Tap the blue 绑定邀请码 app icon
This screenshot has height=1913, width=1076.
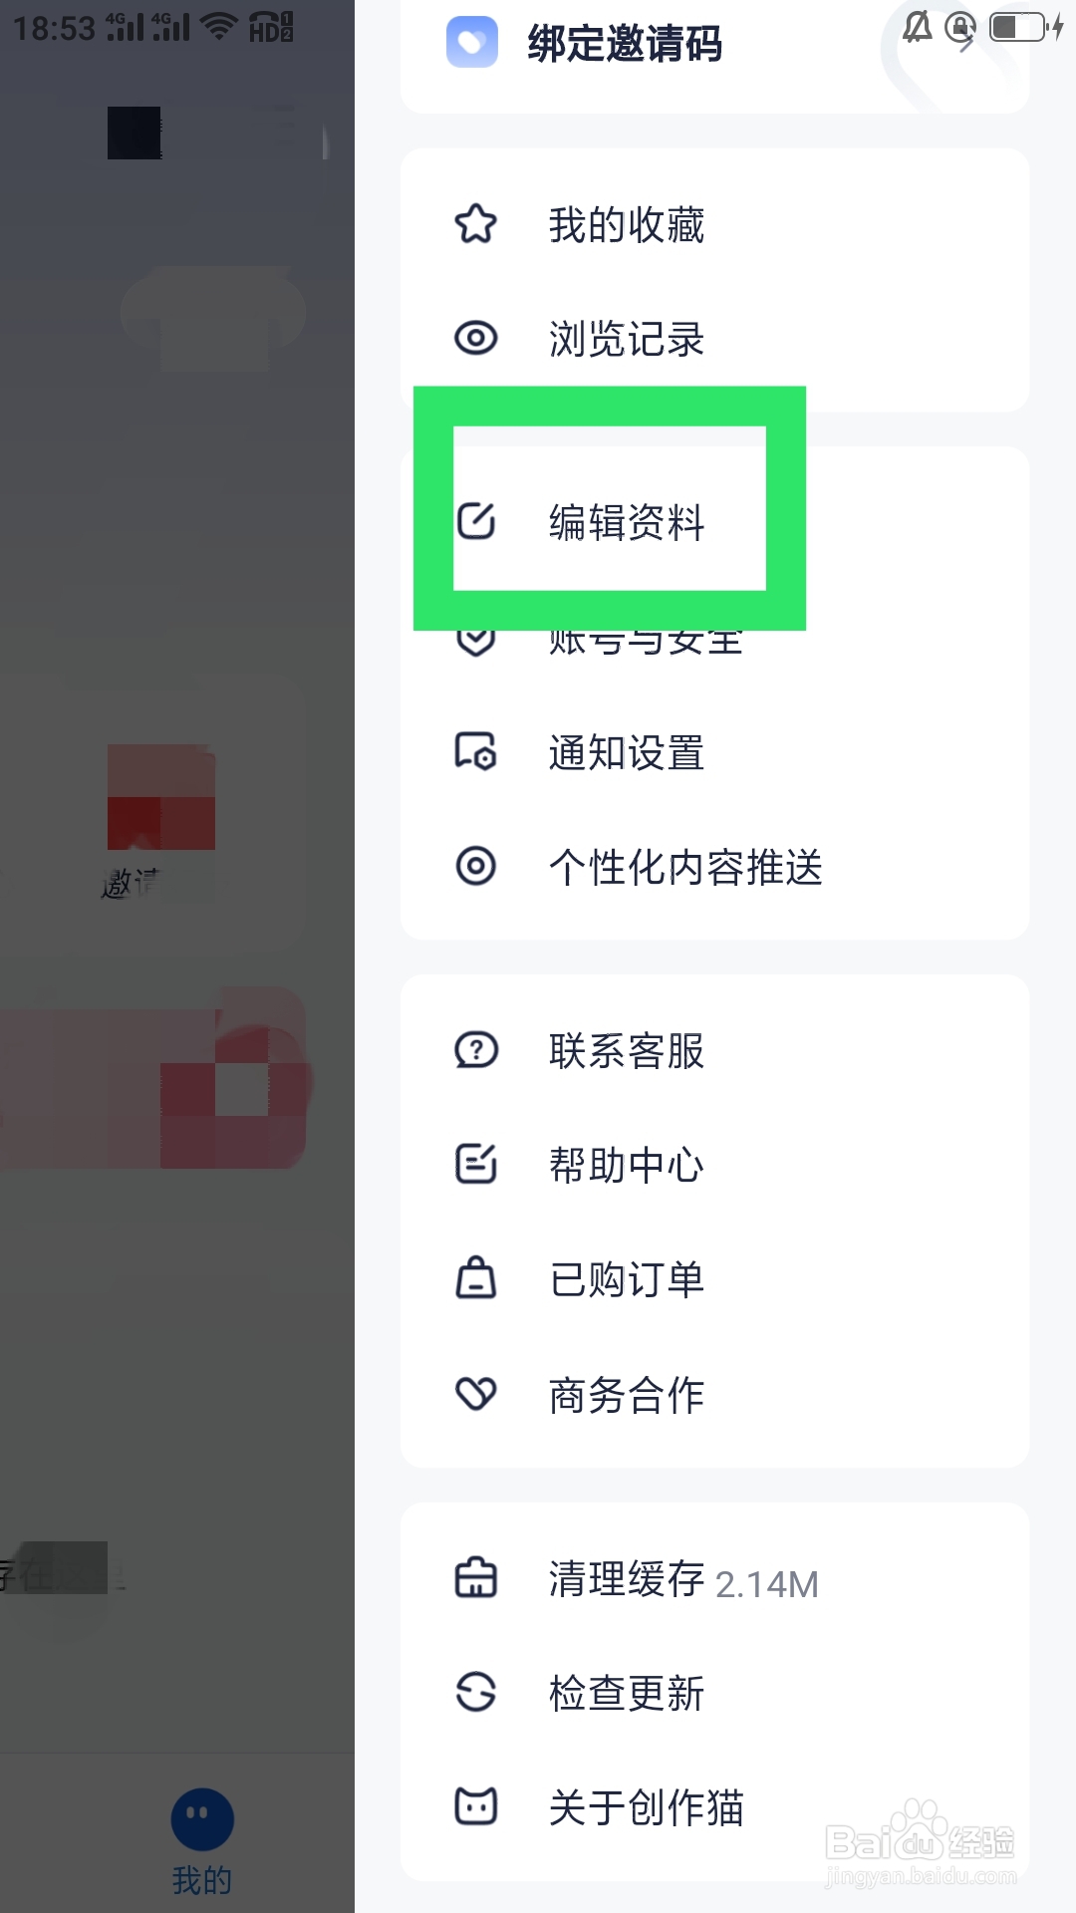coord(472,42)
